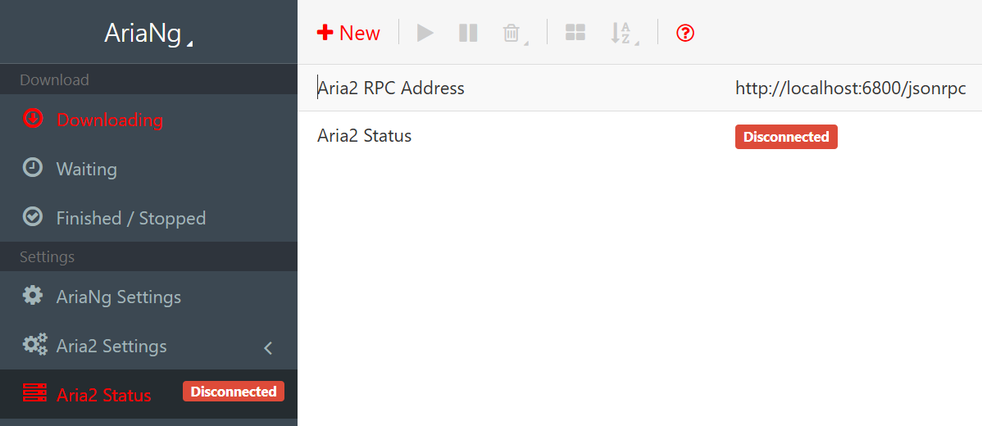Open the Waiting task list
982x426 pixels.
(148, 168)
